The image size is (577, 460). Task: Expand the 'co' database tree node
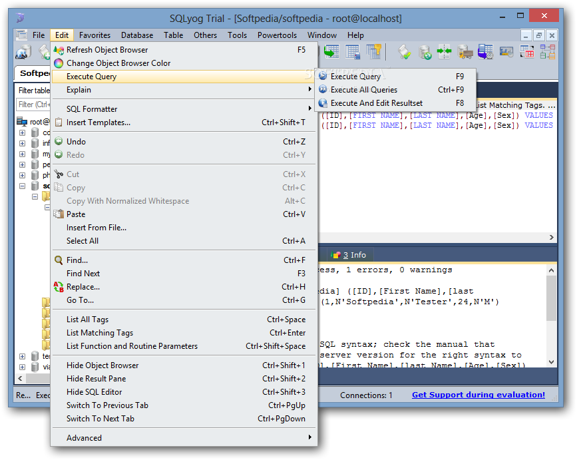pos(23,132)
